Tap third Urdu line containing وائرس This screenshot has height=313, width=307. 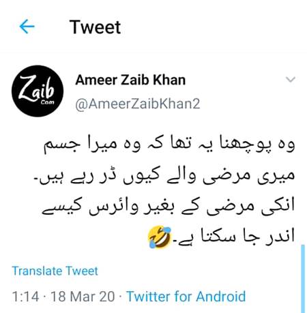169,207
